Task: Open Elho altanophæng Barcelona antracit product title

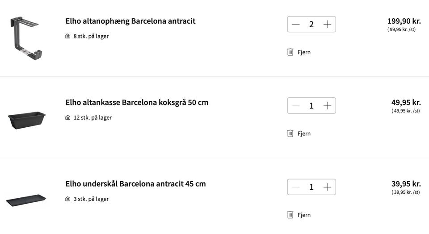Action: 130,21
